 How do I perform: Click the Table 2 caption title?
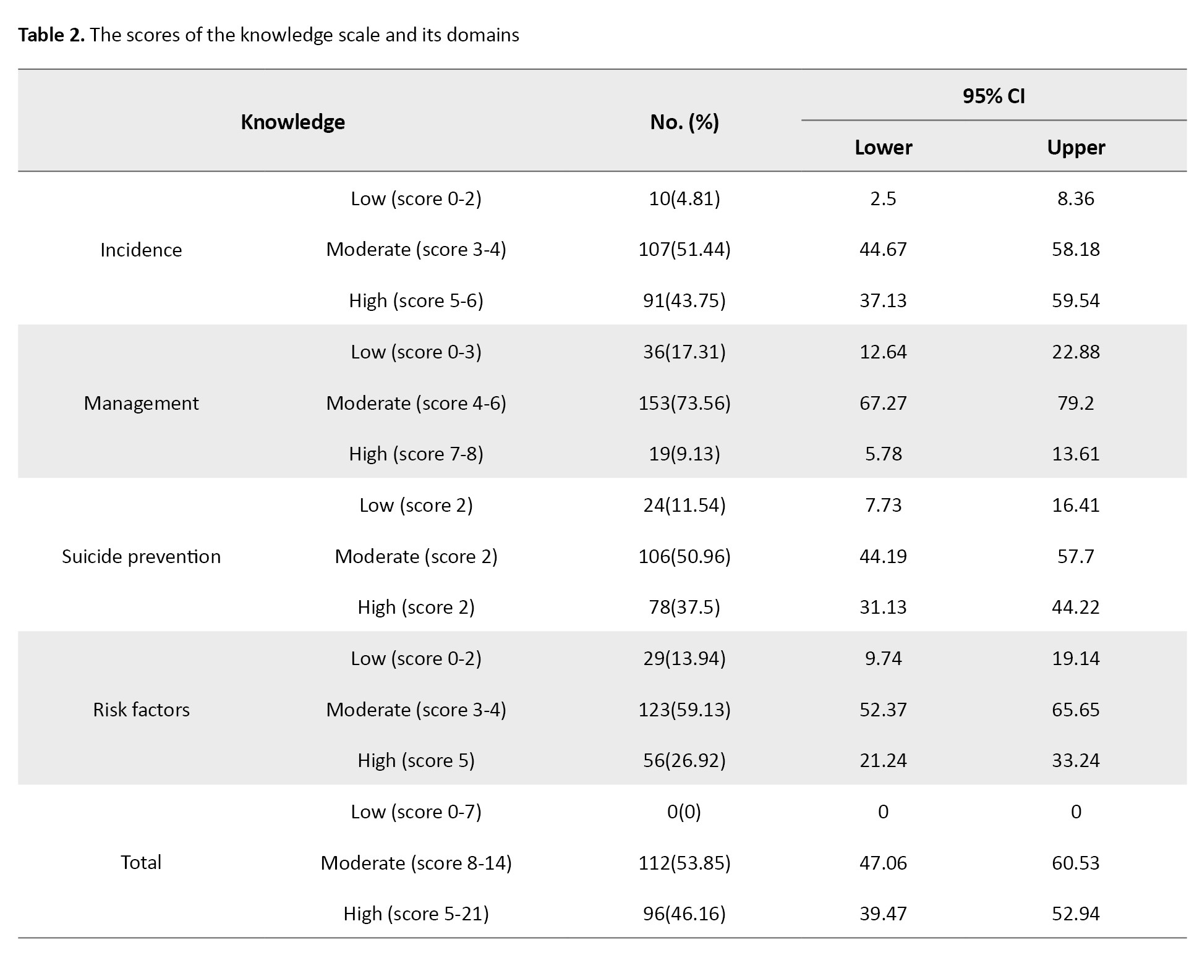(268, 35)
